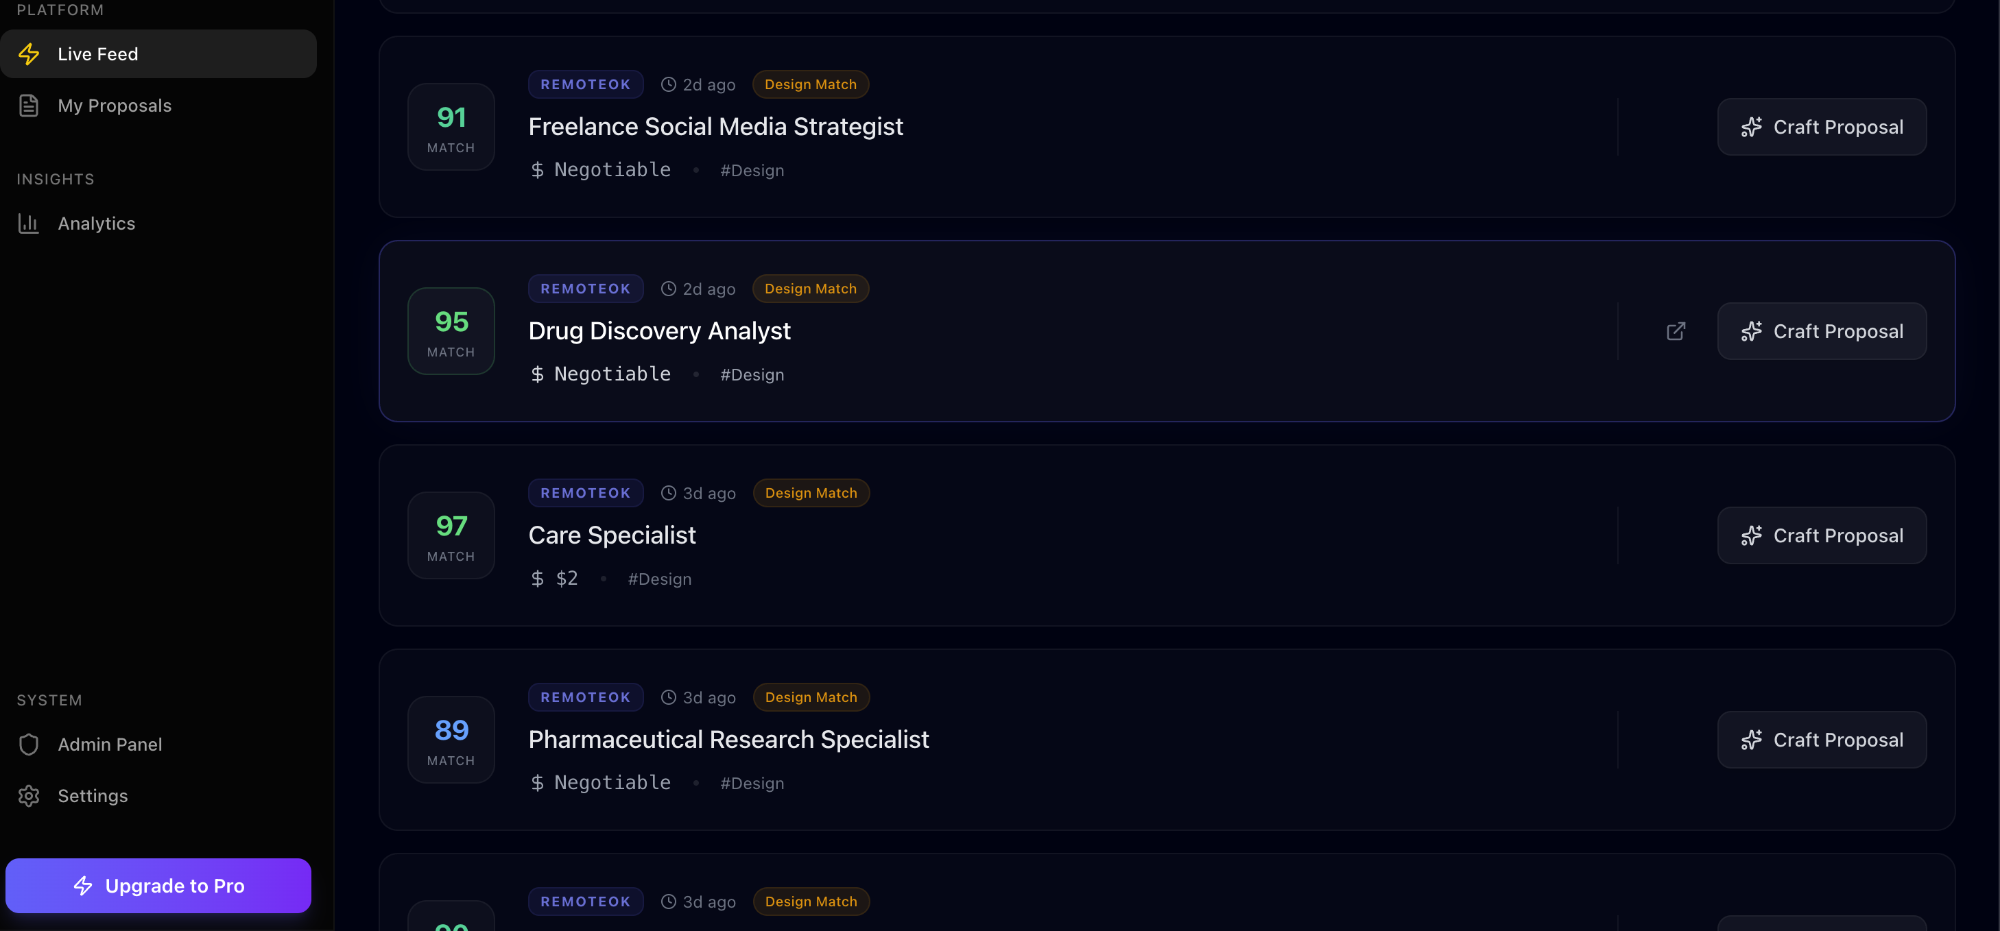This screenshot has height=931, width=2000.
Task: Open the Live Feed sidebar item
Action: [158, 53]
